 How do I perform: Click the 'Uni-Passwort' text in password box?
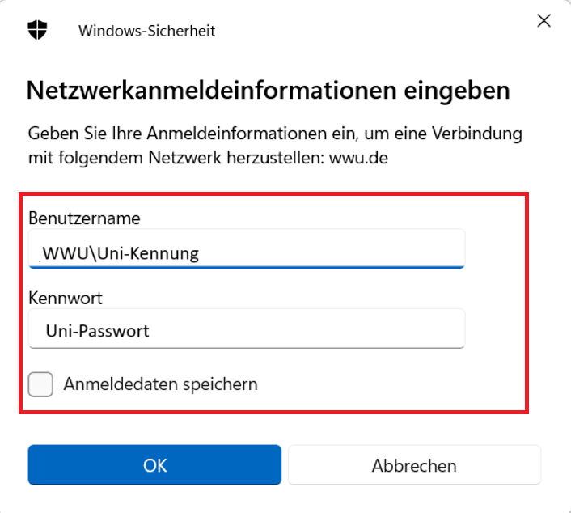[x=97, y=331]
